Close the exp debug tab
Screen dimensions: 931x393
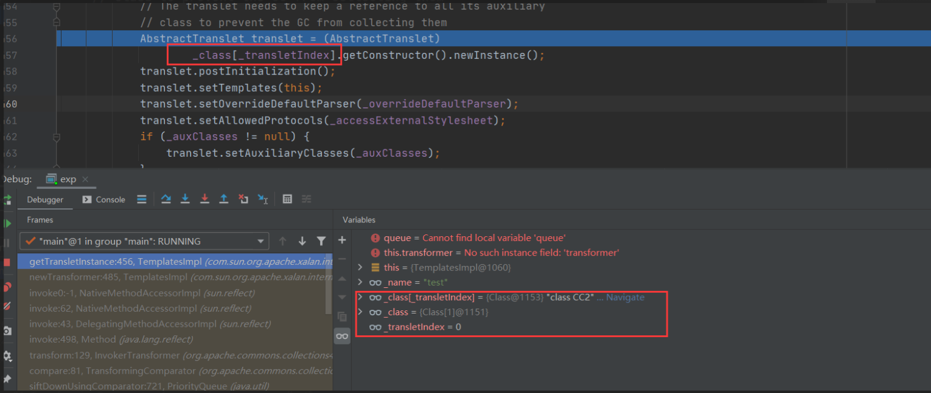click(85, 179)
